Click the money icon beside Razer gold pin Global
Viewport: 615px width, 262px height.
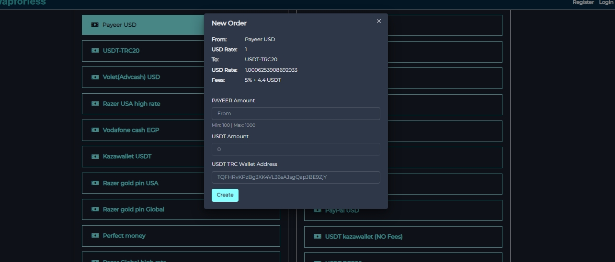coord(95,209)
